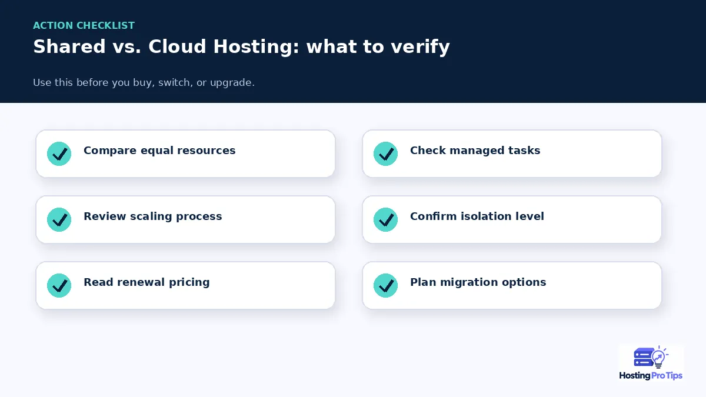Click the checkmark icon beside Plan migration options
The height and width of the screenshot is (397, 706).
[x=385, y=285]
